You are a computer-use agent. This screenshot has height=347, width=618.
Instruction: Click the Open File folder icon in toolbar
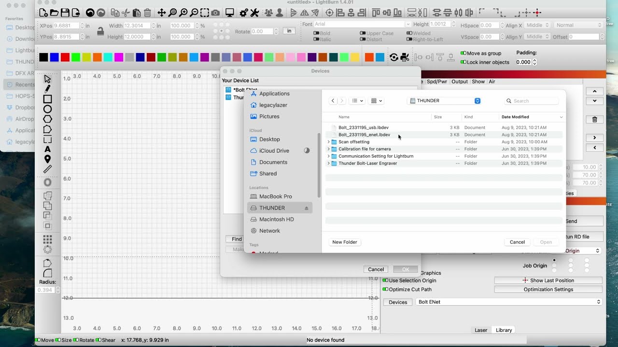54,13
